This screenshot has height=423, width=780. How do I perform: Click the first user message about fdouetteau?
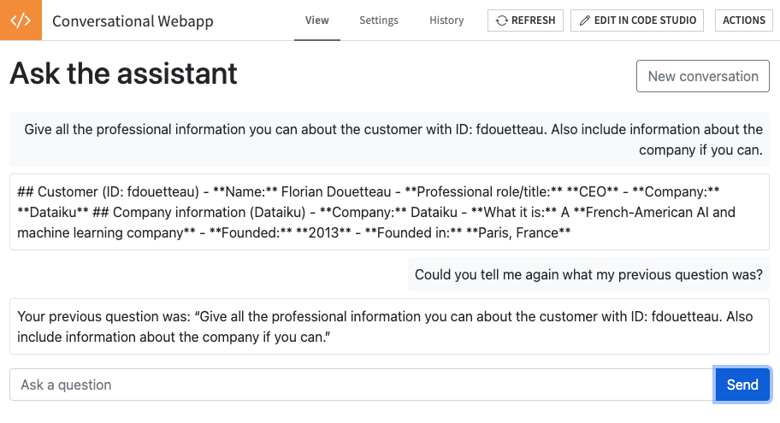(x=389, y=139)
